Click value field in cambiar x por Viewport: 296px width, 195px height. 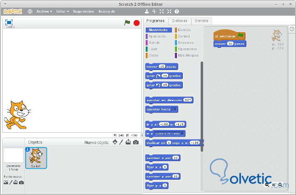click(176, 158)
